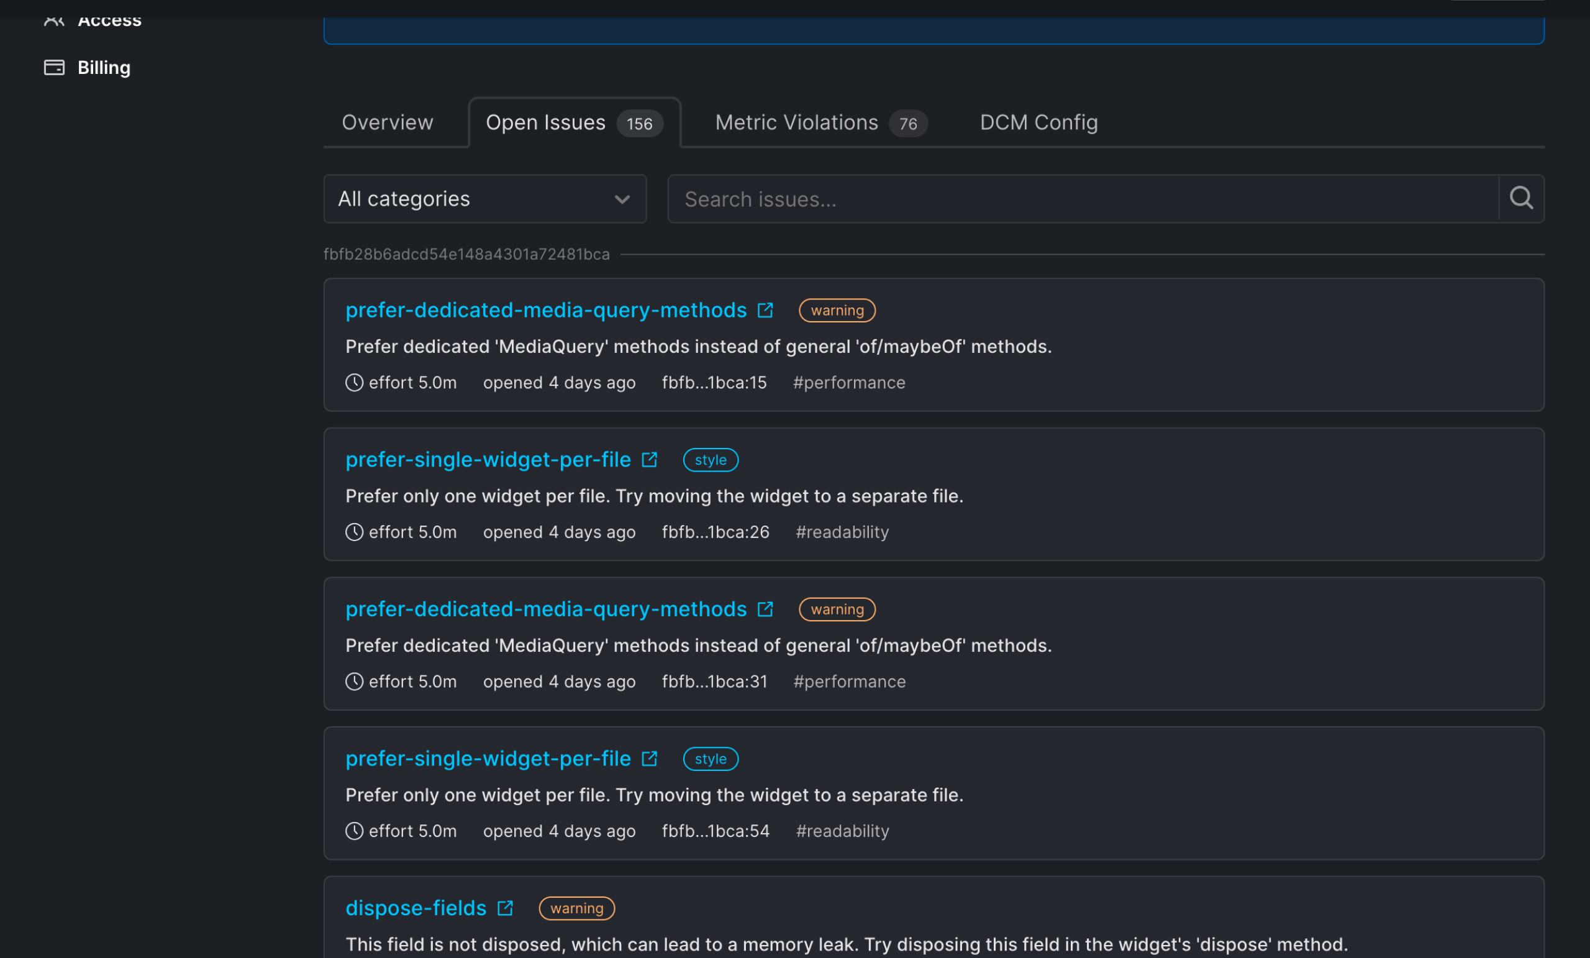Expand the All categories dropdown
This screenshot has height=958, width=1590.
(484, 199)
